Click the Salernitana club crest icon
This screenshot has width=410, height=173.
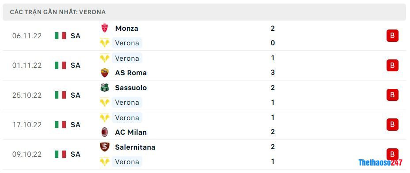[x=105, y=147]
